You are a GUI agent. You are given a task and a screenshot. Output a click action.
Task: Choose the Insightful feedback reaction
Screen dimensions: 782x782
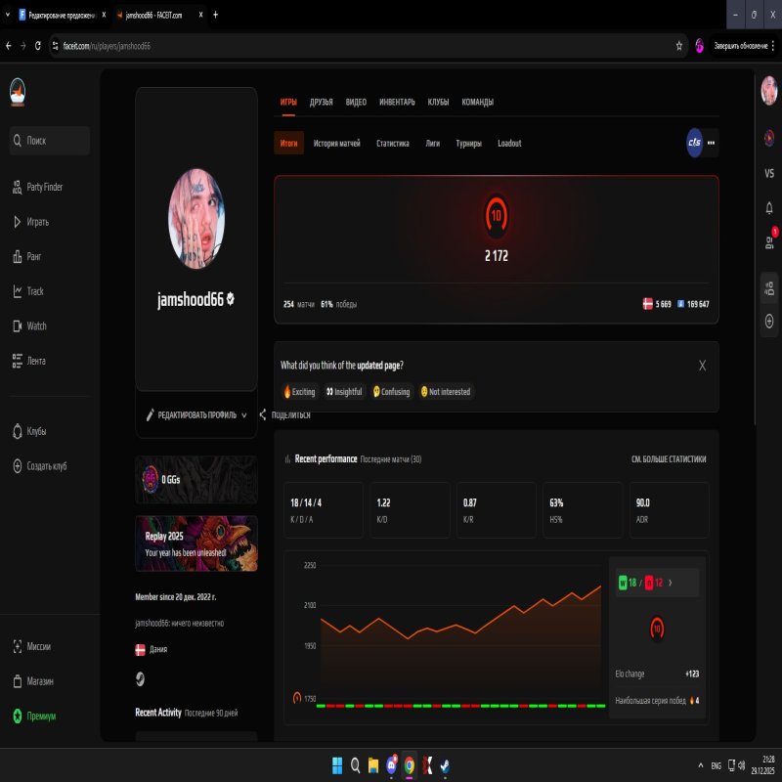[x=344, y=391]
